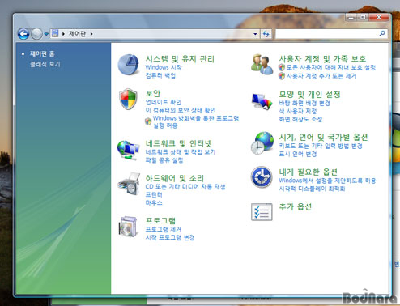The image size is (400, 306).
Task: Open the 네트워크 및 인터넷 globe icon
Action: coord(128,150)
